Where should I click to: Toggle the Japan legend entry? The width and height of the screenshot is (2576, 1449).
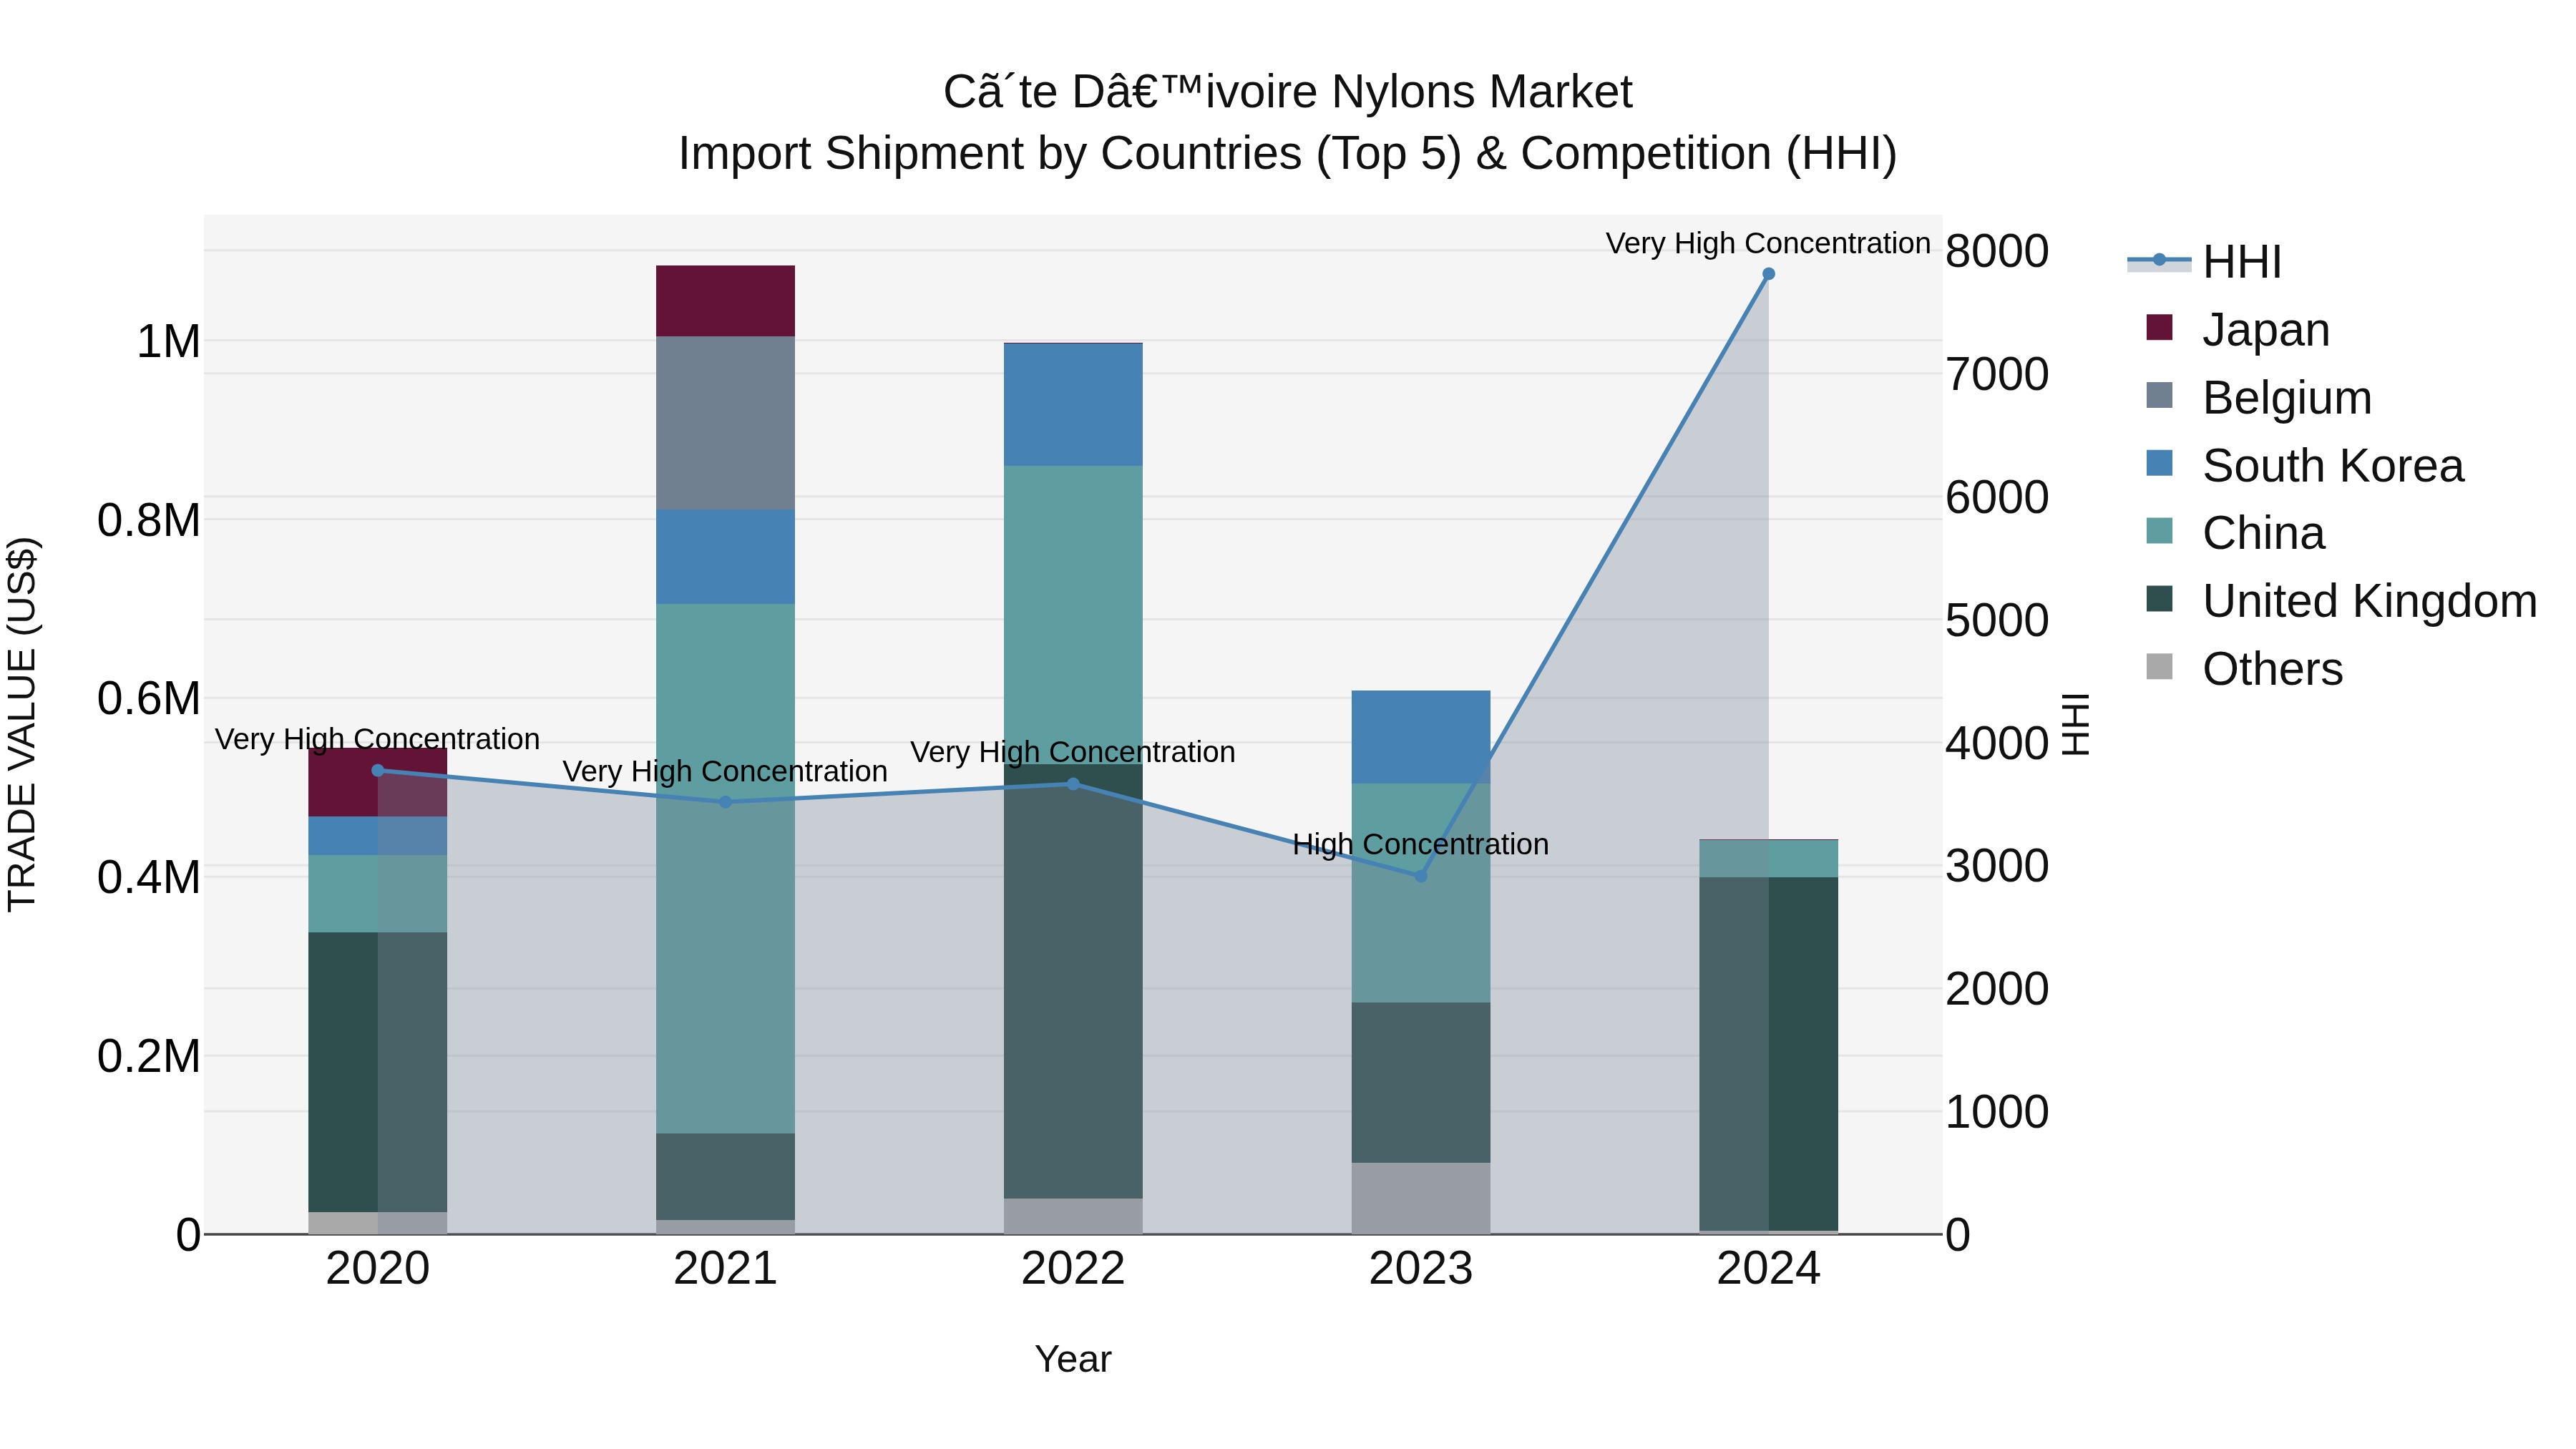coord(2238,329)
